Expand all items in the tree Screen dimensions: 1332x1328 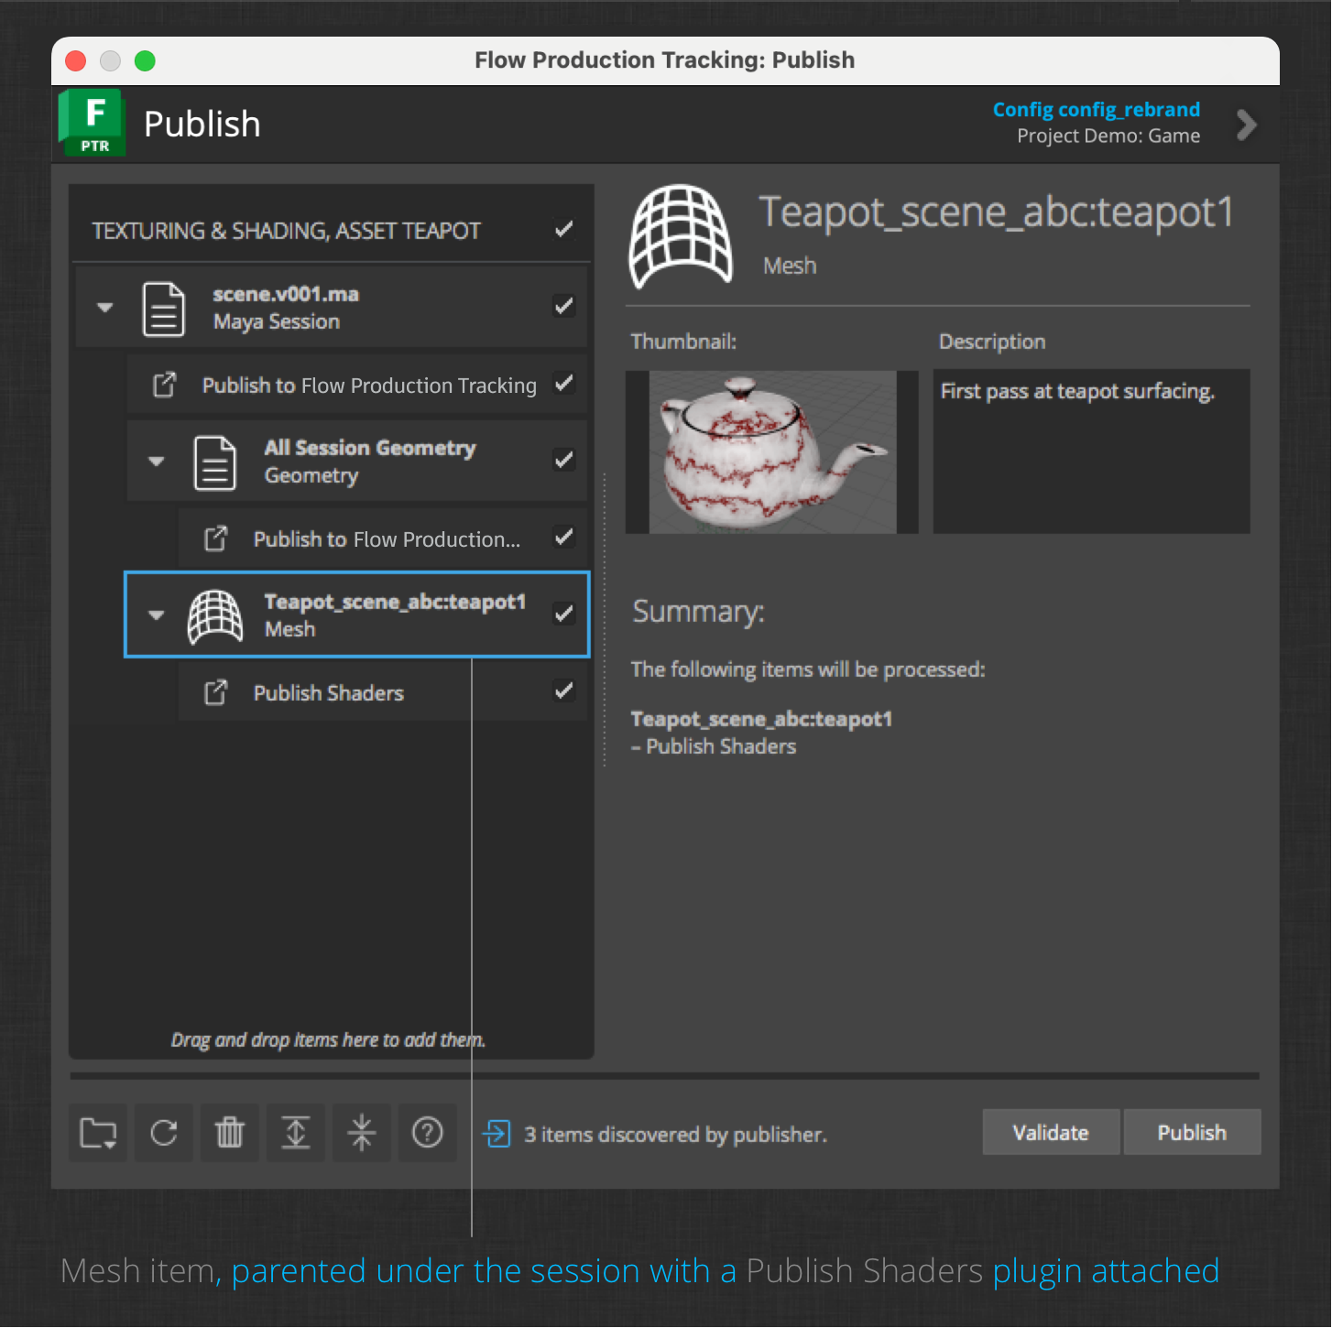tap(296, 1133)
